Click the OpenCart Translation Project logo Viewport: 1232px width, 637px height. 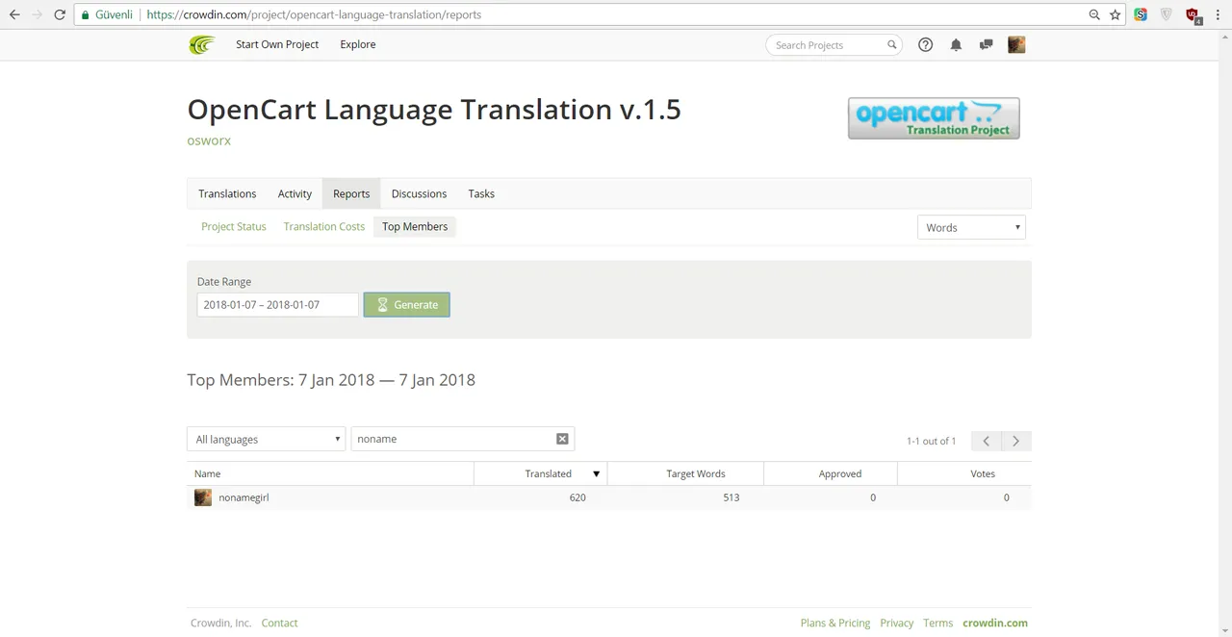point(934,118)
